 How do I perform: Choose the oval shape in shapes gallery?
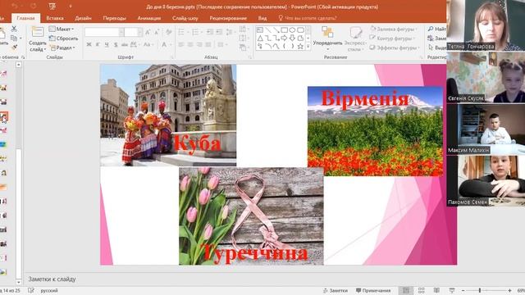(x=292, y=30)
